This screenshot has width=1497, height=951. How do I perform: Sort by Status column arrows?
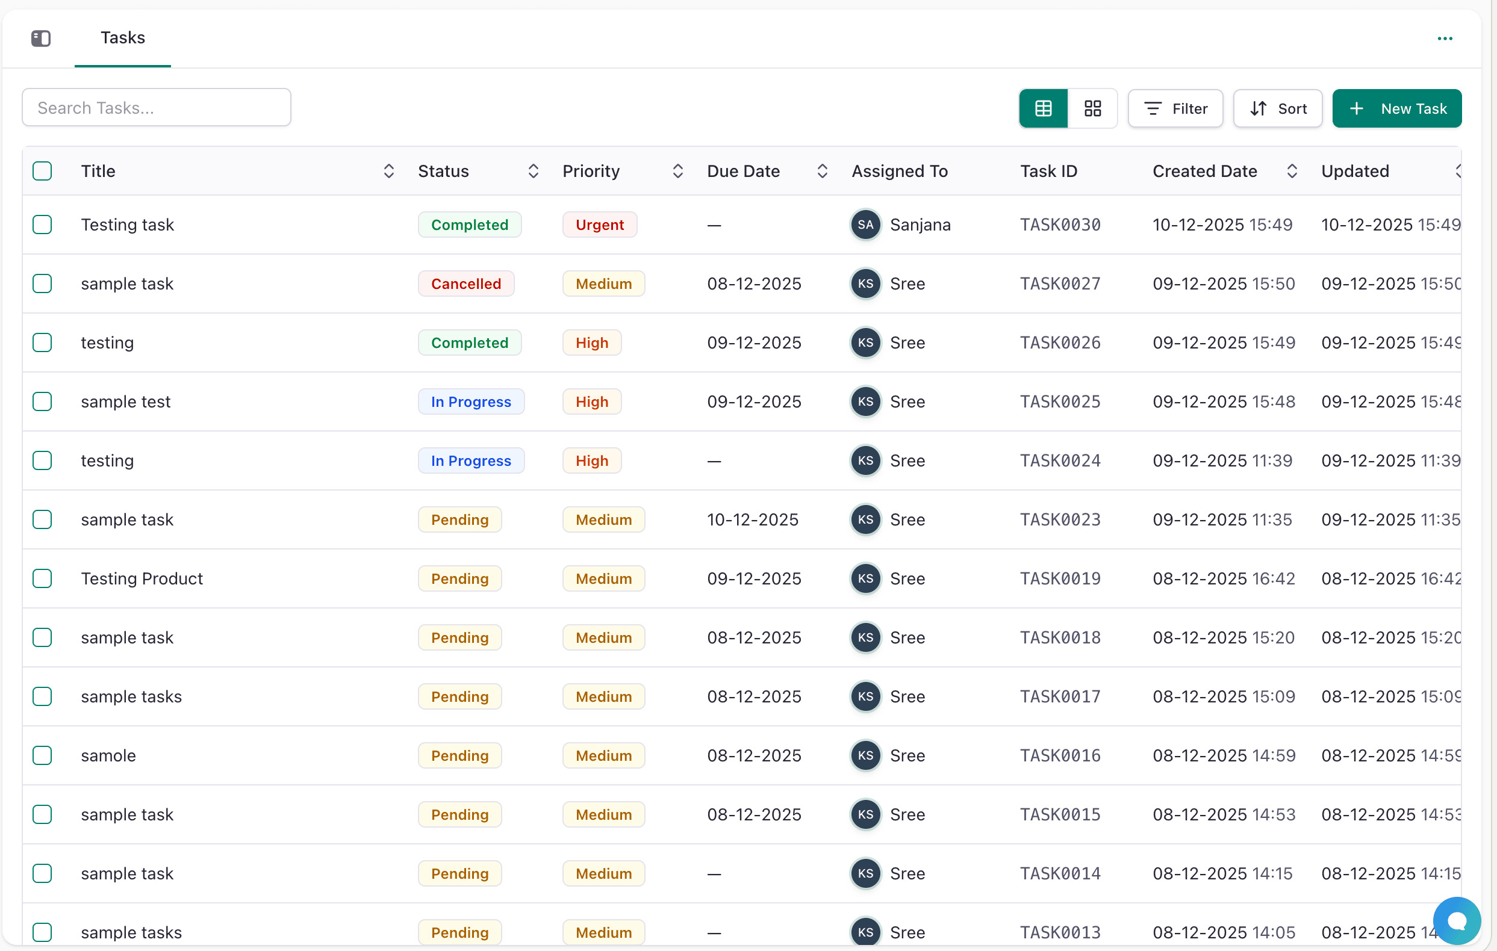(534, 171)
